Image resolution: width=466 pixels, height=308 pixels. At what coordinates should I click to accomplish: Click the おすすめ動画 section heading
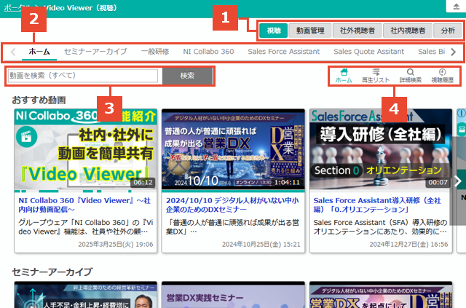39,100
